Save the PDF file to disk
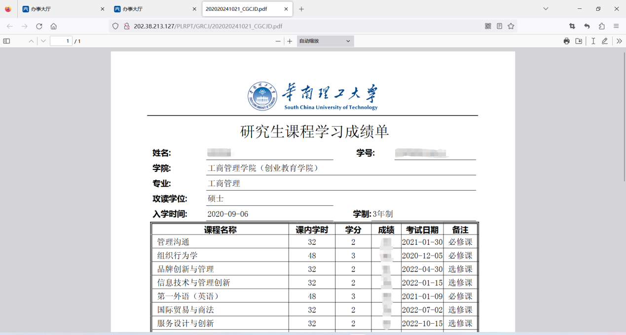Image resolution: width=626 pixels, height=335 pixels. (x=579, y=41)
